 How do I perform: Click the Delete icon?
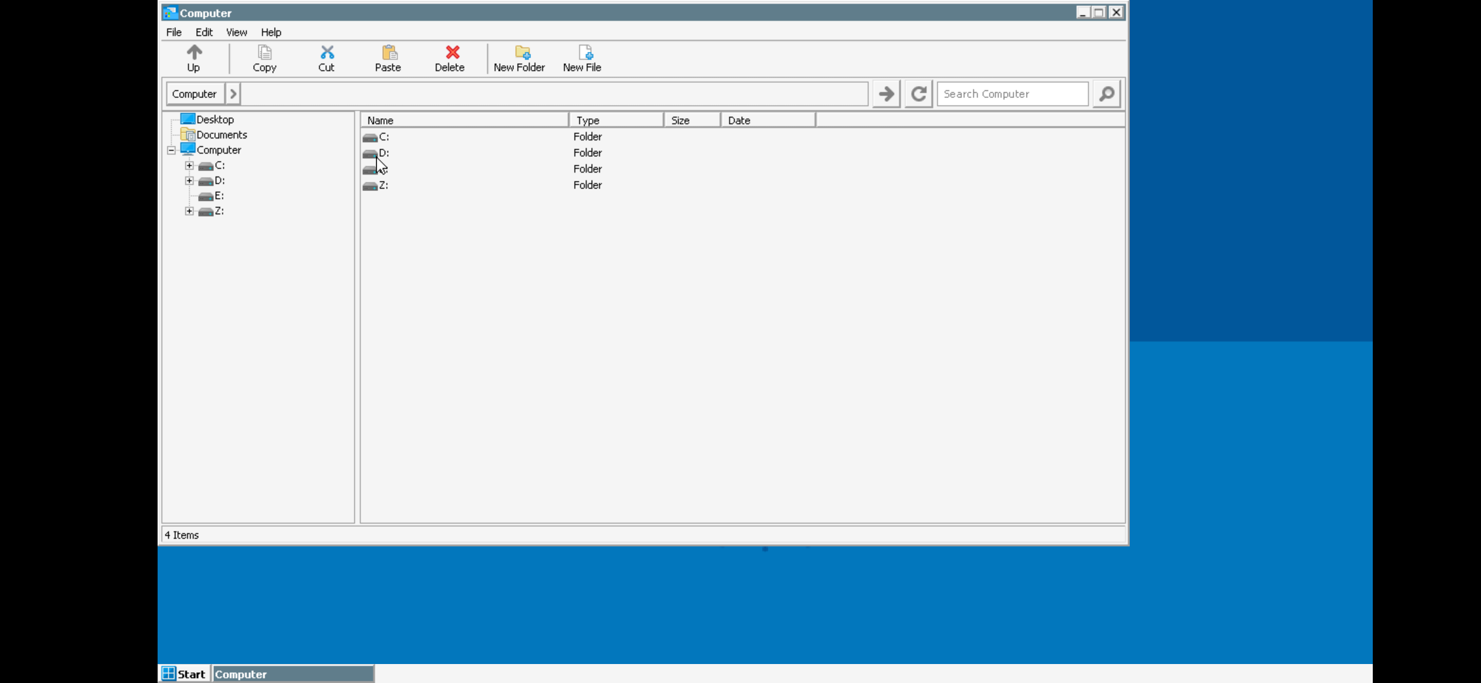pyautogui.click(x=449, y=58)
